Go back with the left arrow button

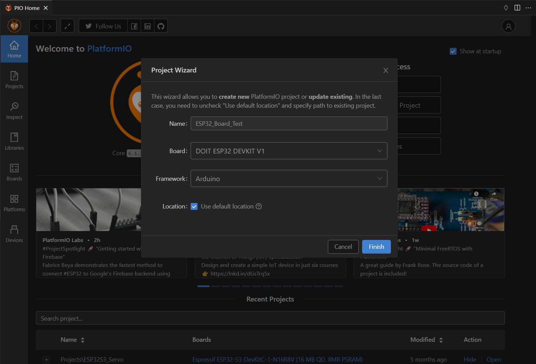[x=36, y=26]
